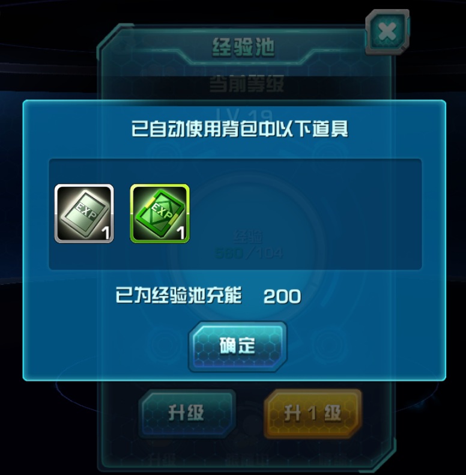
Task: Tap the yellow 升 1 级 button
Action: [x=313, y=414]
